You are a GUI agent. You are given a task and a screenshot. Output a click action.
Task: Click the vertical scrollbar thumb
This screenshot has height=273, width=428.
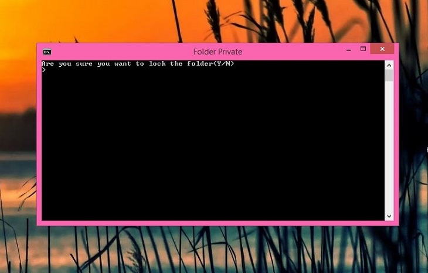coord(389,75)
